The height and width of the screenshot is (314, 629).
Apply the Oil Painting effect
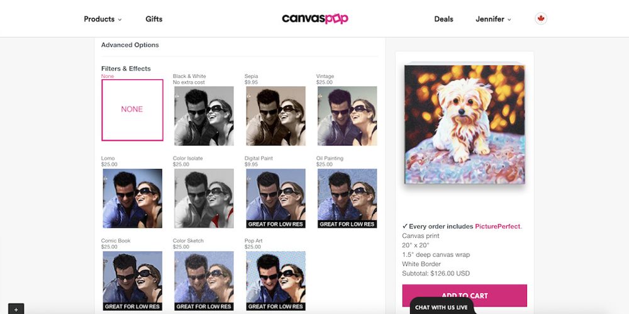(x=347, y=198)
